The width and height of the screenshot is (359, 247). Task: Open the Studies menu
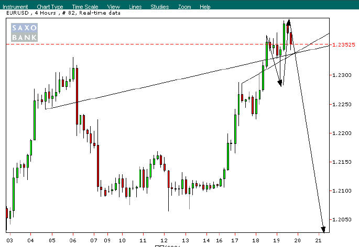pyautogui.click(x=160, y=7)
